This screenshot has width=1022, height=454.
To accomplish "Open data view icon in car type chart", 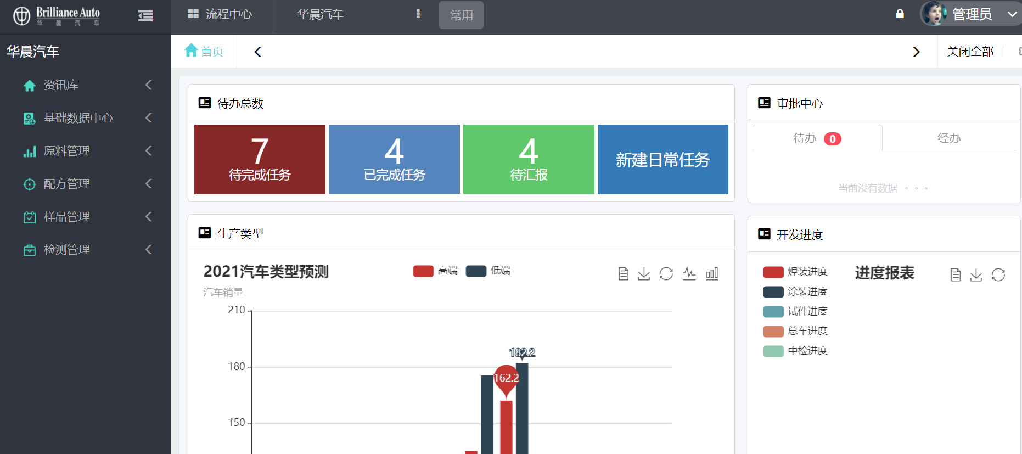I will (x=623, y=273).
